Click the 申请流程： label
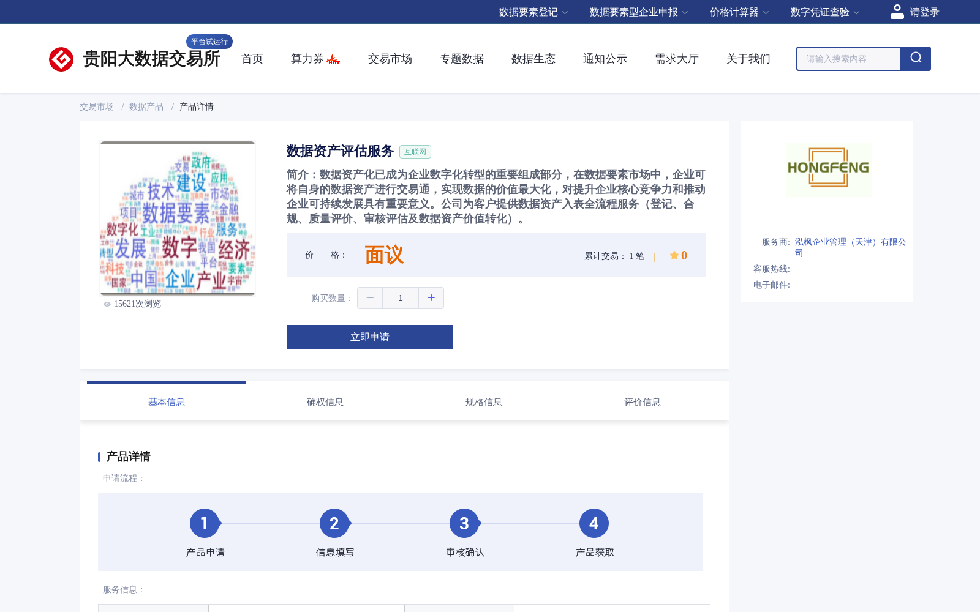This screenshot has height=612, width=980. [124, 479]
